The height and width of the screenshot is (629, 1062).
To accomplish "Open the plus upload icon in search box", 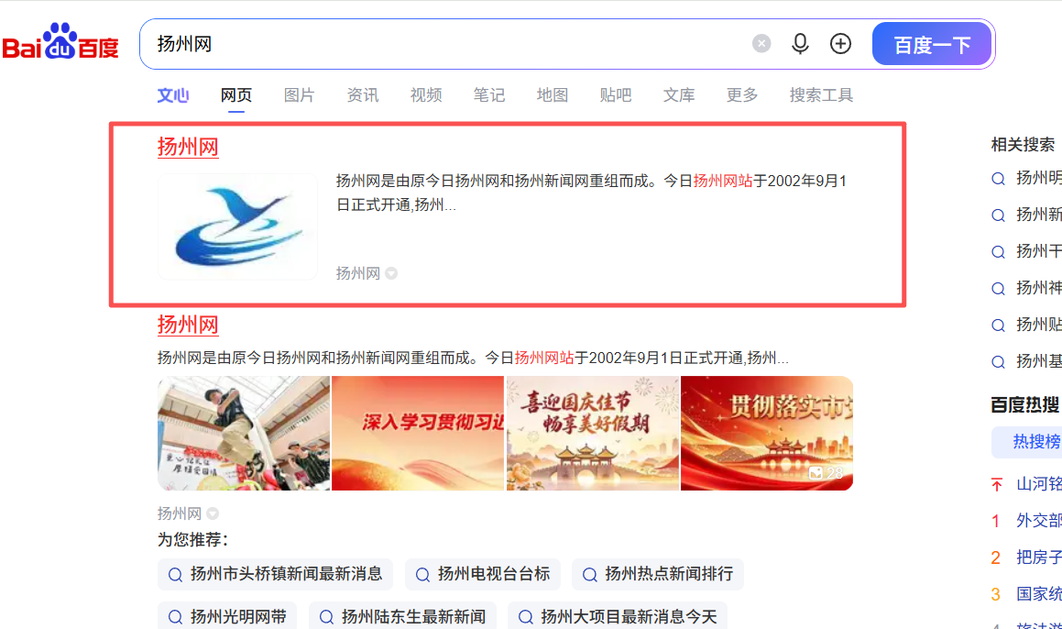I will [x=840, y=44].
